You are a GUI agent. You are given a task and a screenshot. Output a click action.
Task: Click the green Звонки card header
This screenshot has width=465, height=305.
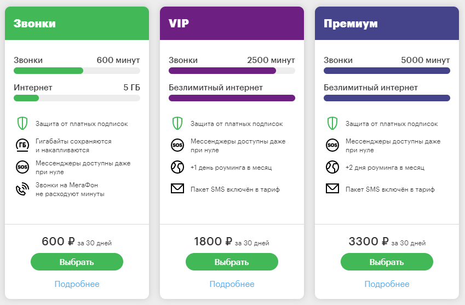77,24
